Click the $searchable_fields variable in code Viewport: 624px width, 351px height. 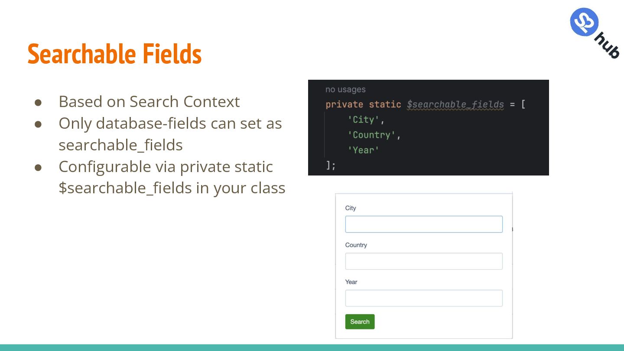click(455, 104)
